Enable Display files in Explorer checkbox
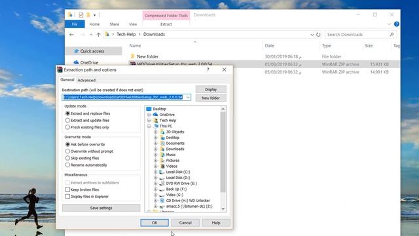The width and height of the screenshot is (419, 236). pyautogui.click(x=67, y=197)
